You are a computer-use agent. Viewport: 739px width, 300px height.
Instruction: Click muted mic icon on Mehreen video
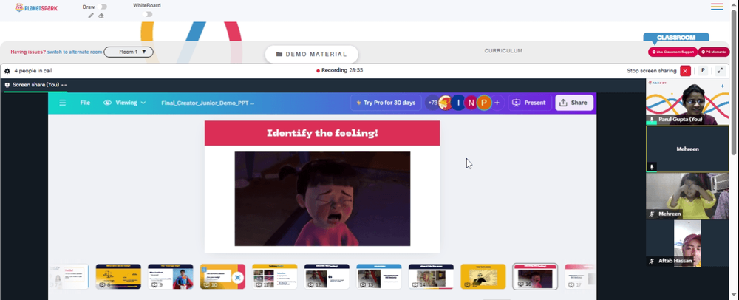pyautogui.click(x=652, y=214)
